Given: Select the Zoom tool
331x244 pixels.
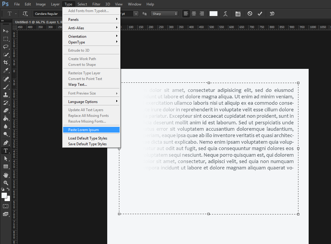Looking at the screenshot, I should click(6, 183).
